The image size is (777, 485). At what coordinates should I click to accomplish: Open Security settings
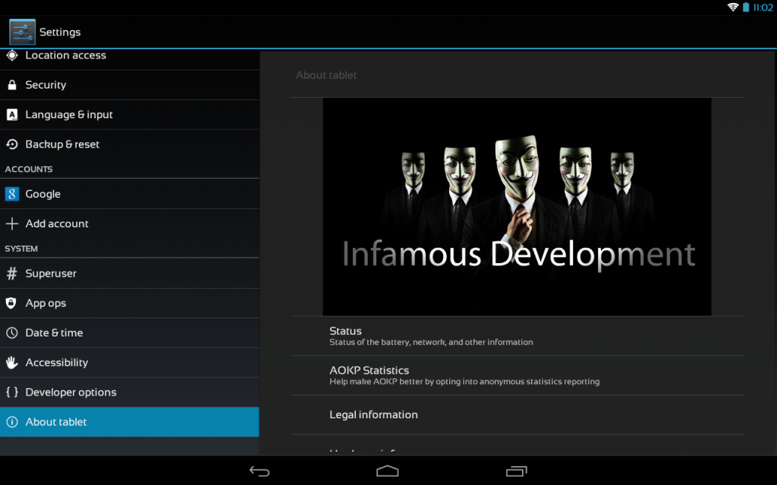click(129, 85)
